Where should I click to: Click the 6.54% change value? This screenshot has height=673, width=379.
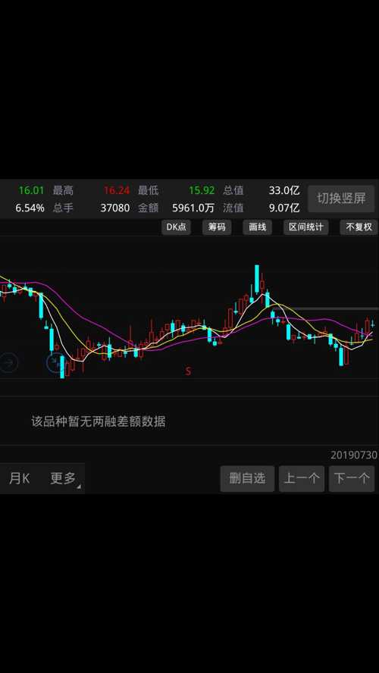click(30, 208)
